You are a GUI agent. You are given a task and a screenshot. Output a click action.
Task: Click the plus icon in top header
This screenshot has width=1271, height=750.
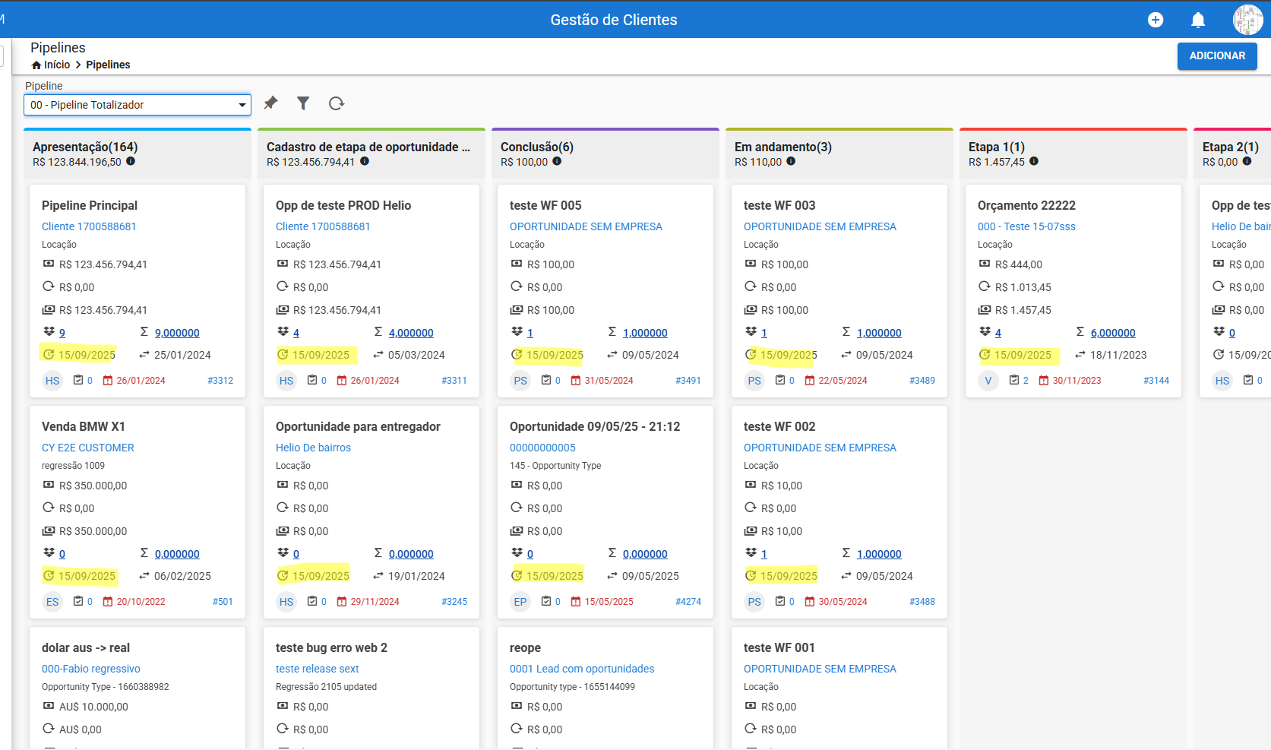[1156, 20]
